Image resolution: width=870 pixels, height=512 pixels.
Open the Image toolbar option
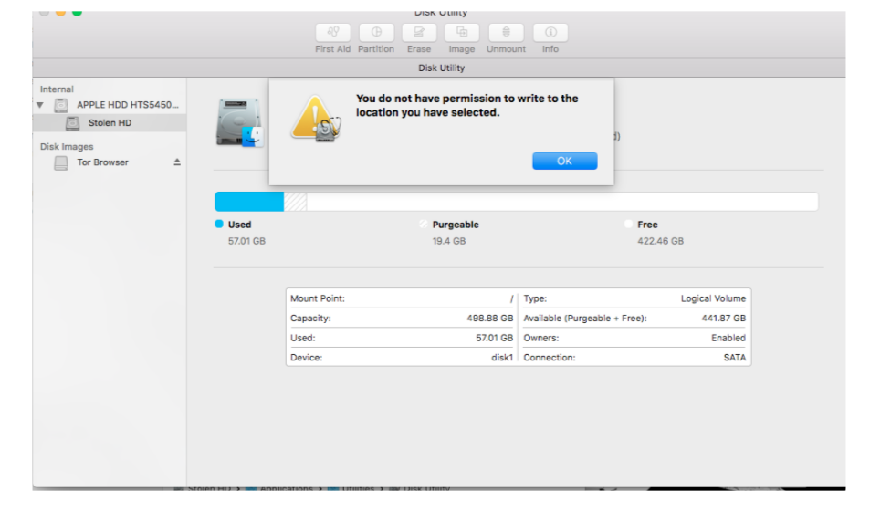tap(462, 33)
